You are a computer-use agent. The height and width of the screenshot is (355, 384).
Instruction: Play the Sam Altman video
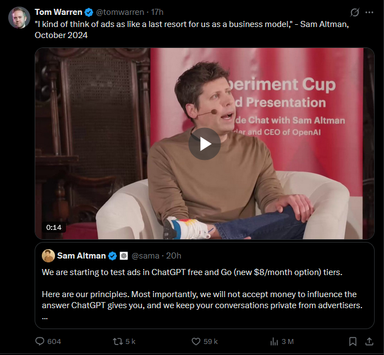pos(205,144)
